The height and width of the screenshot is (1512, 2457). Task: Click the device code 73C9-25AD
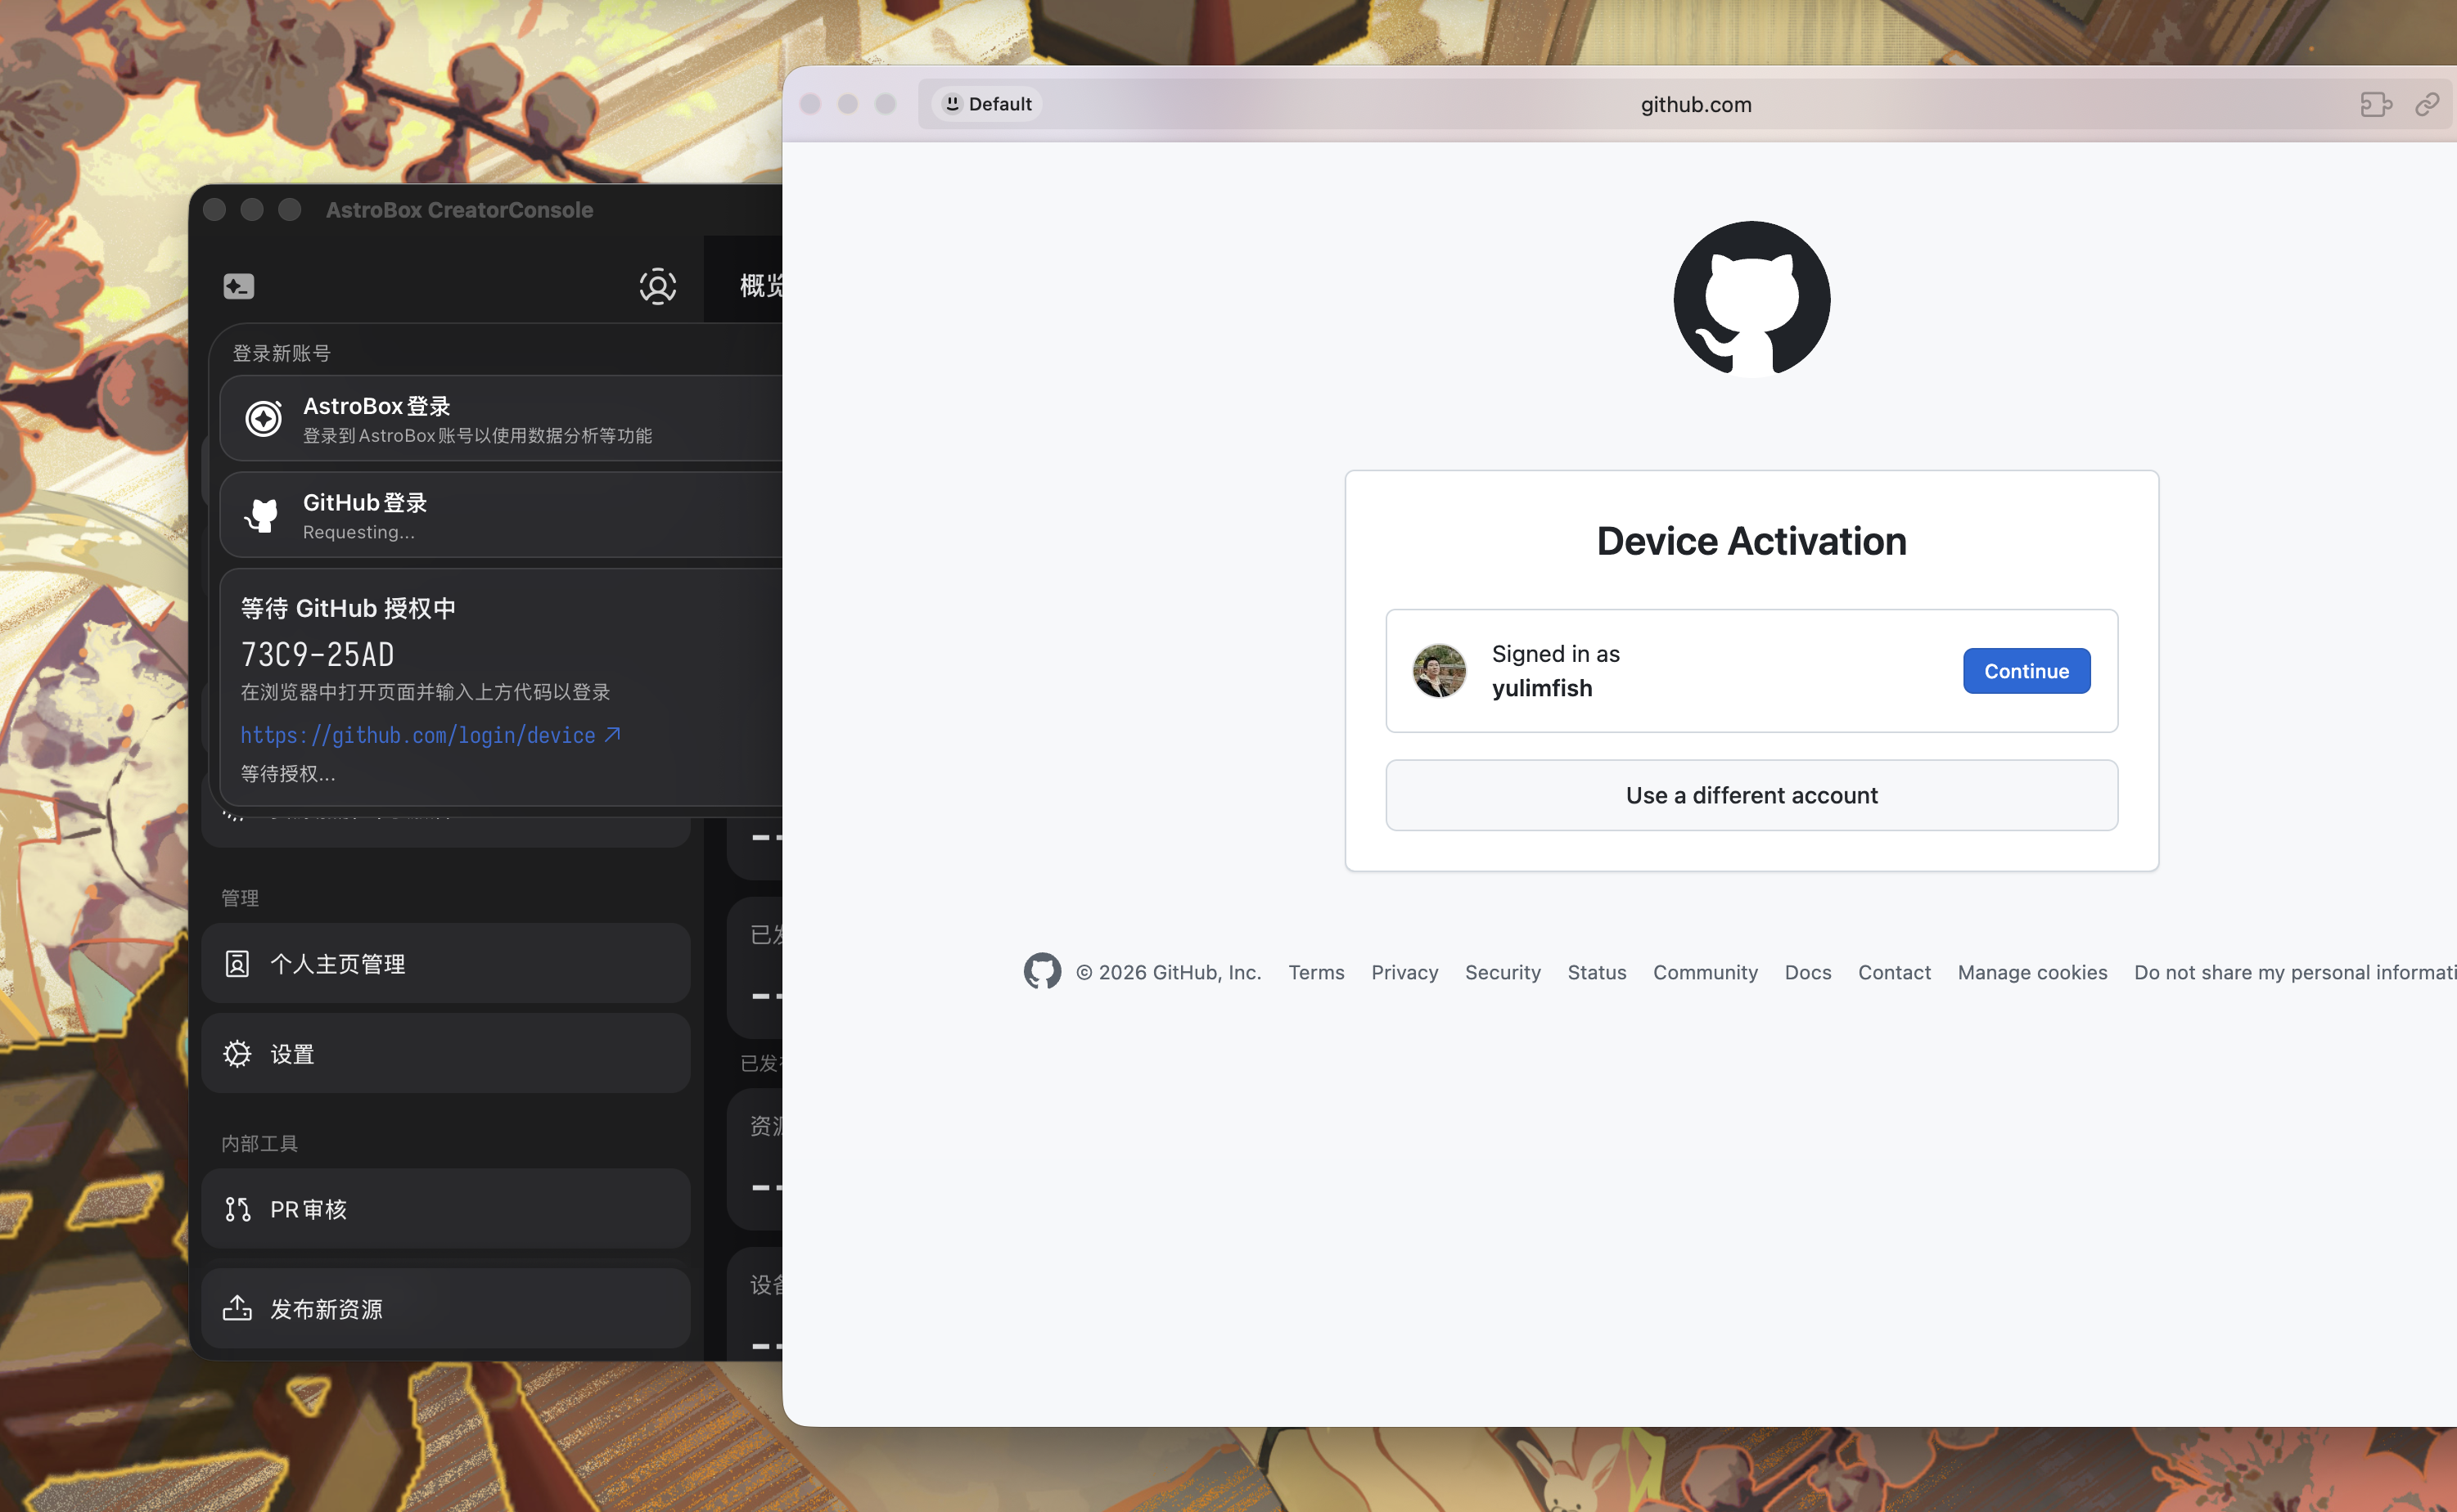tap(317, 655)
